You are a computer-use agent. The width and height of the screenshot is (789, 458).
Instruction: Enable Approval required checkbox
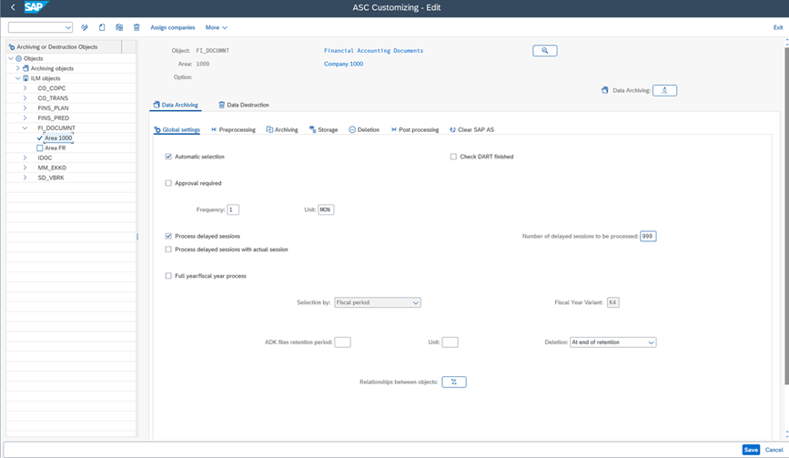coord(168,183)
